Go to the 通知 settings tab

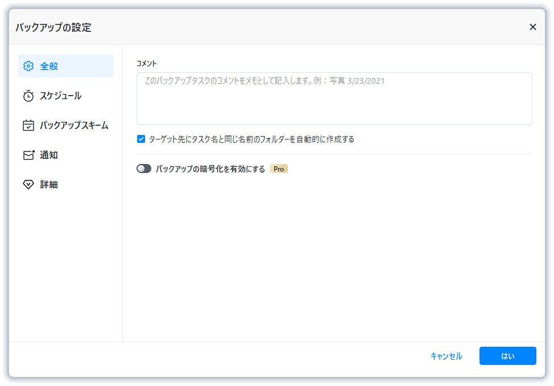tap(49, 155)
